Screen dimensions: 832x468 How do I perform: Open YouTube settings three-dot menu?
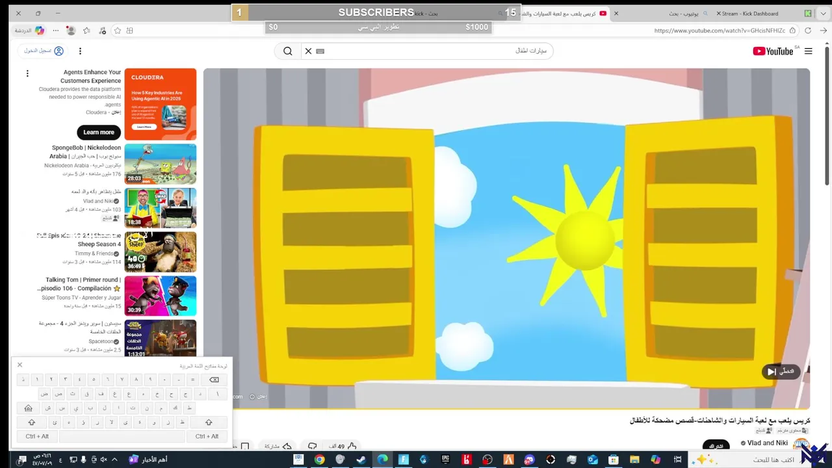(80, 51)
